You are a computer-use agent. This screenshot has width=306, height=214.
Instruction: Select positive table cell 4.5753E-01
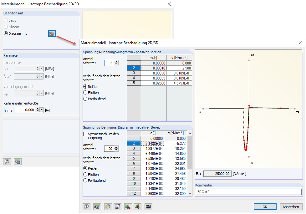[x=179, y=83]
